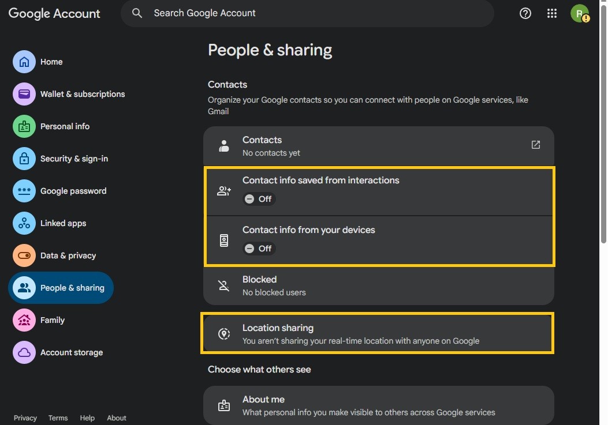This screenshot has height=425, width=608.
Task: Click the Account storage cloud icon
Action: 24,352
